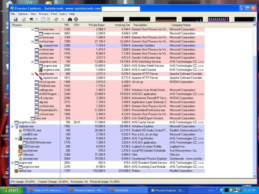This screenshot has height=194, width=259.
Task: Toggle the Show Process Tree toolbar icon
Action: coord(37,19)
